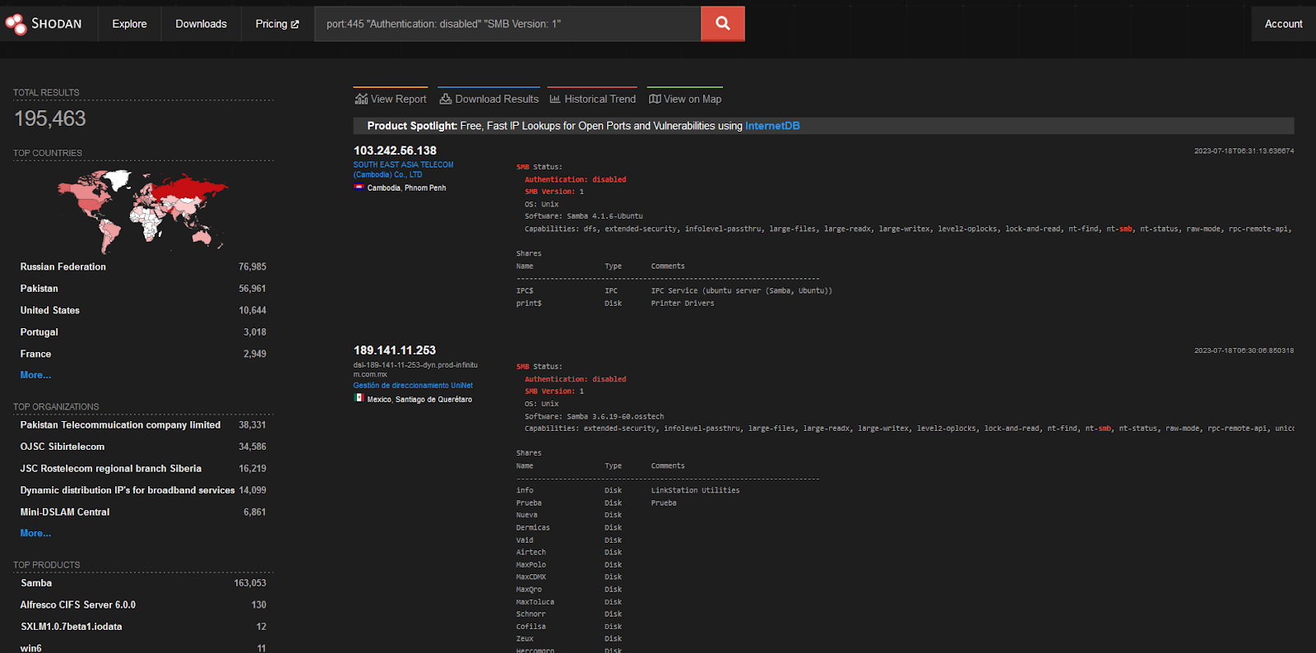Click the print$ share row
The image size is (1316, 653).
[615, 303]
